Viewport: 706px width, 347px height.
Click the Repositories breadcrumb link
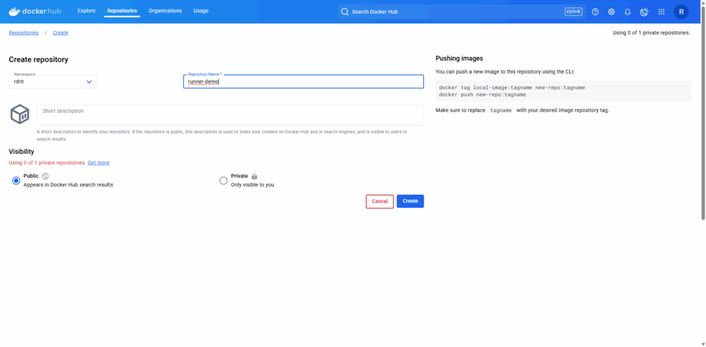click(23, 32)
